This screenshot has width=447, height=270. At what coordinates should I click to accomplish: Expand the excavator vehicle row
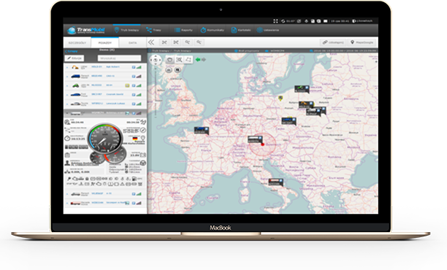(x=67, y=67)
